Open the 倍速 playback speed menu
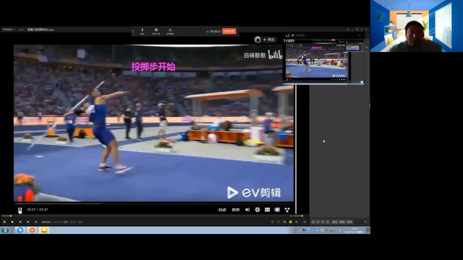463x260 pixels. tap(236, 209)
